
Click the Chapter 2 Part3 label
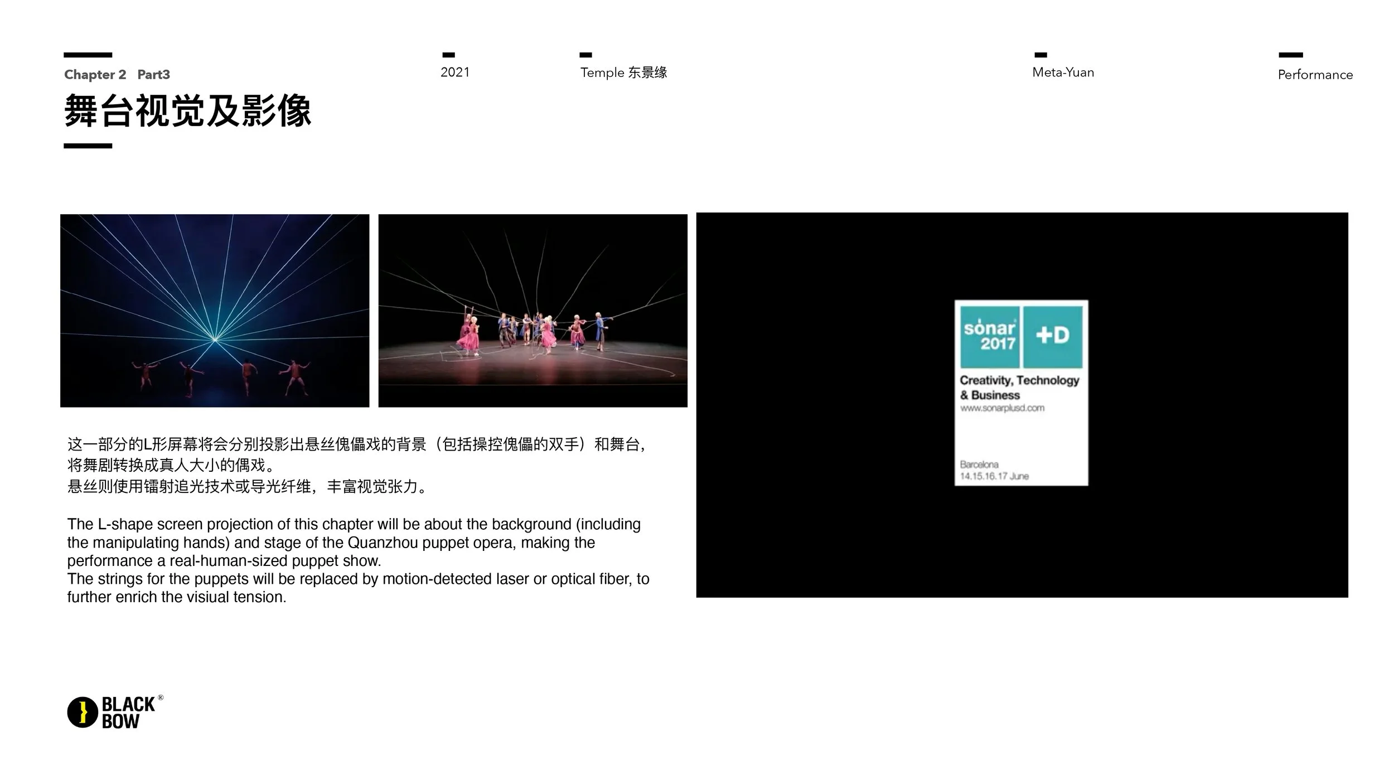coord(117,75)
